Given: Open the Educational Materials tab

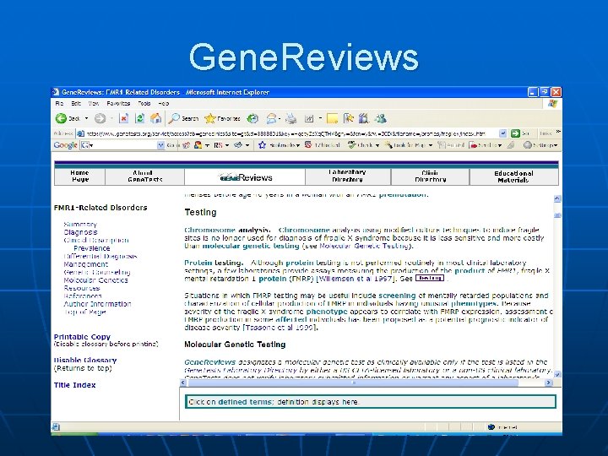Looking at the screenshot, I should click(513, 176).
